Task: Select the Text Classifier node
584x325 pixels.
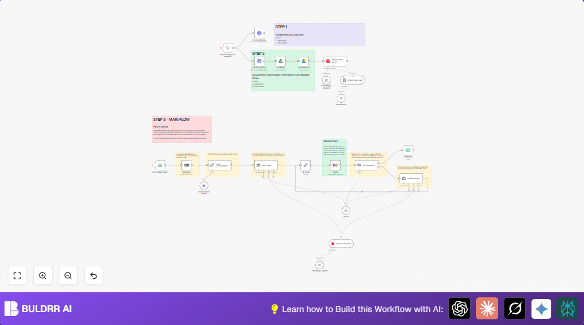Action: 367,165
